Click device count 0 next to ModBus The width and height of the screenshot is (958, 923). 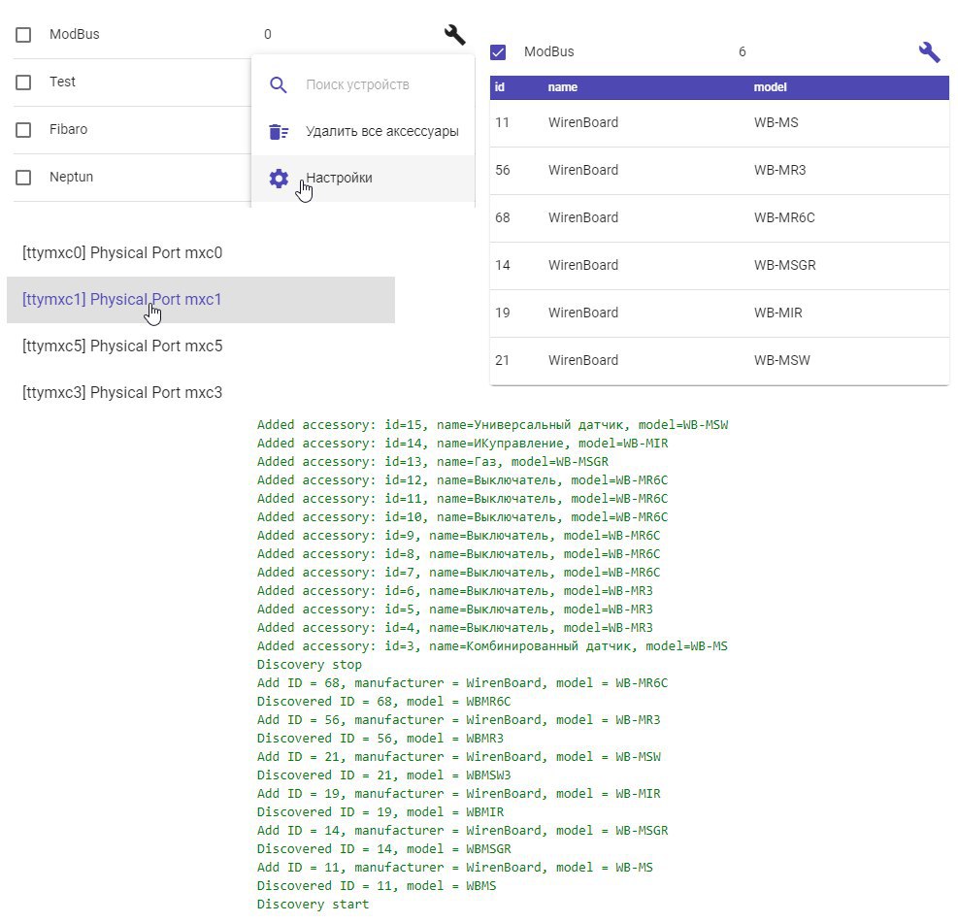tap(268, 34)
